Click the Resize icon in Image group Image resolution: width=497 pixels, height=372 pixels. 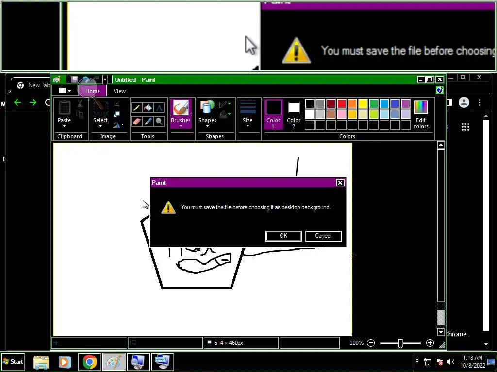pyautogui.click(x=116, y=114)
